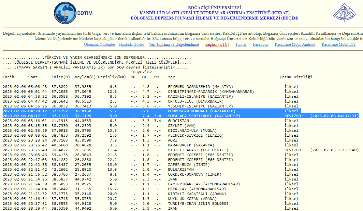
Task: Click the KIZILAGAC-ULA (MUGLA) location text
Action: click(192, 130)
